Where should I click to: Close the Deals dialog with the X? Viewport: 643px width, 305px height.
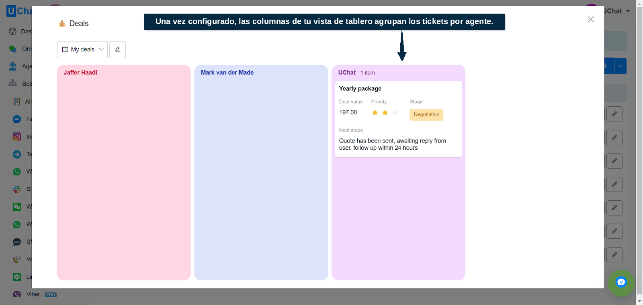coord(590,19)
